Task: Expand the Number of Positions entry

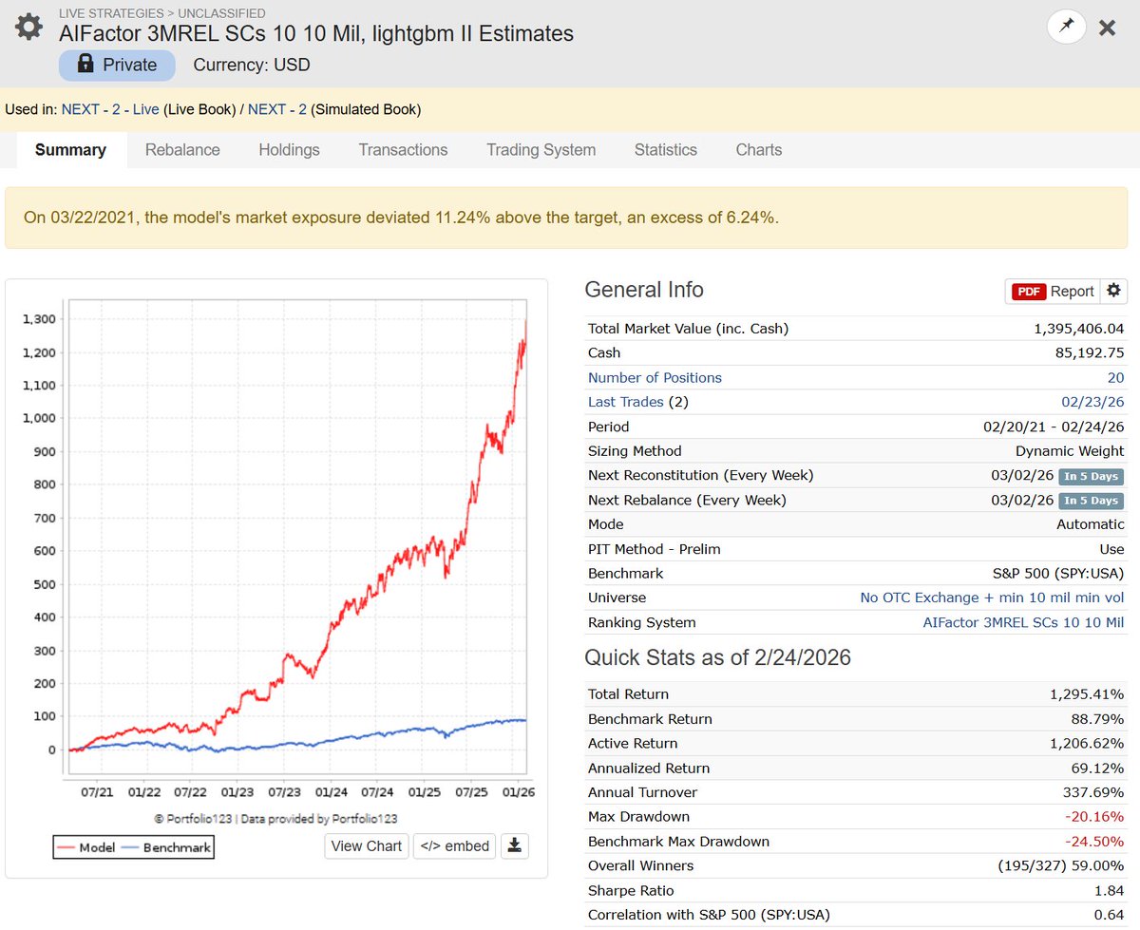Action: pos(654,377)
